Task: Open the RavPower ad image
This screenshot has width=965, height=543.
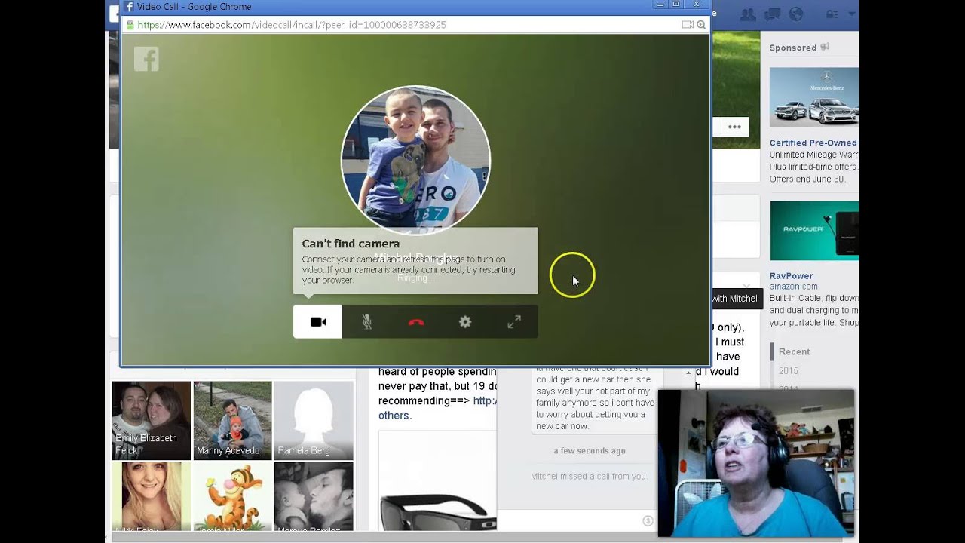Action: coord(814,230)
